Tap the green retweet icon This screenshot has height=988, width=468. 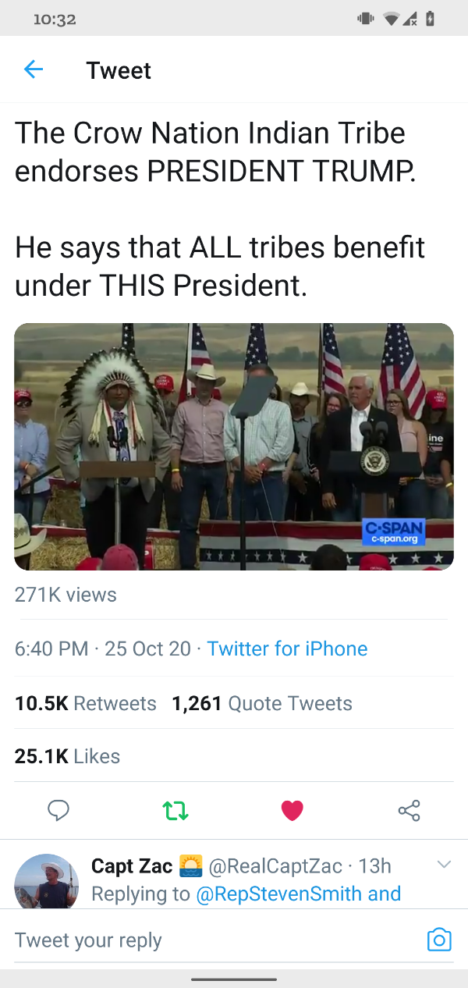(x=175, y=812)
